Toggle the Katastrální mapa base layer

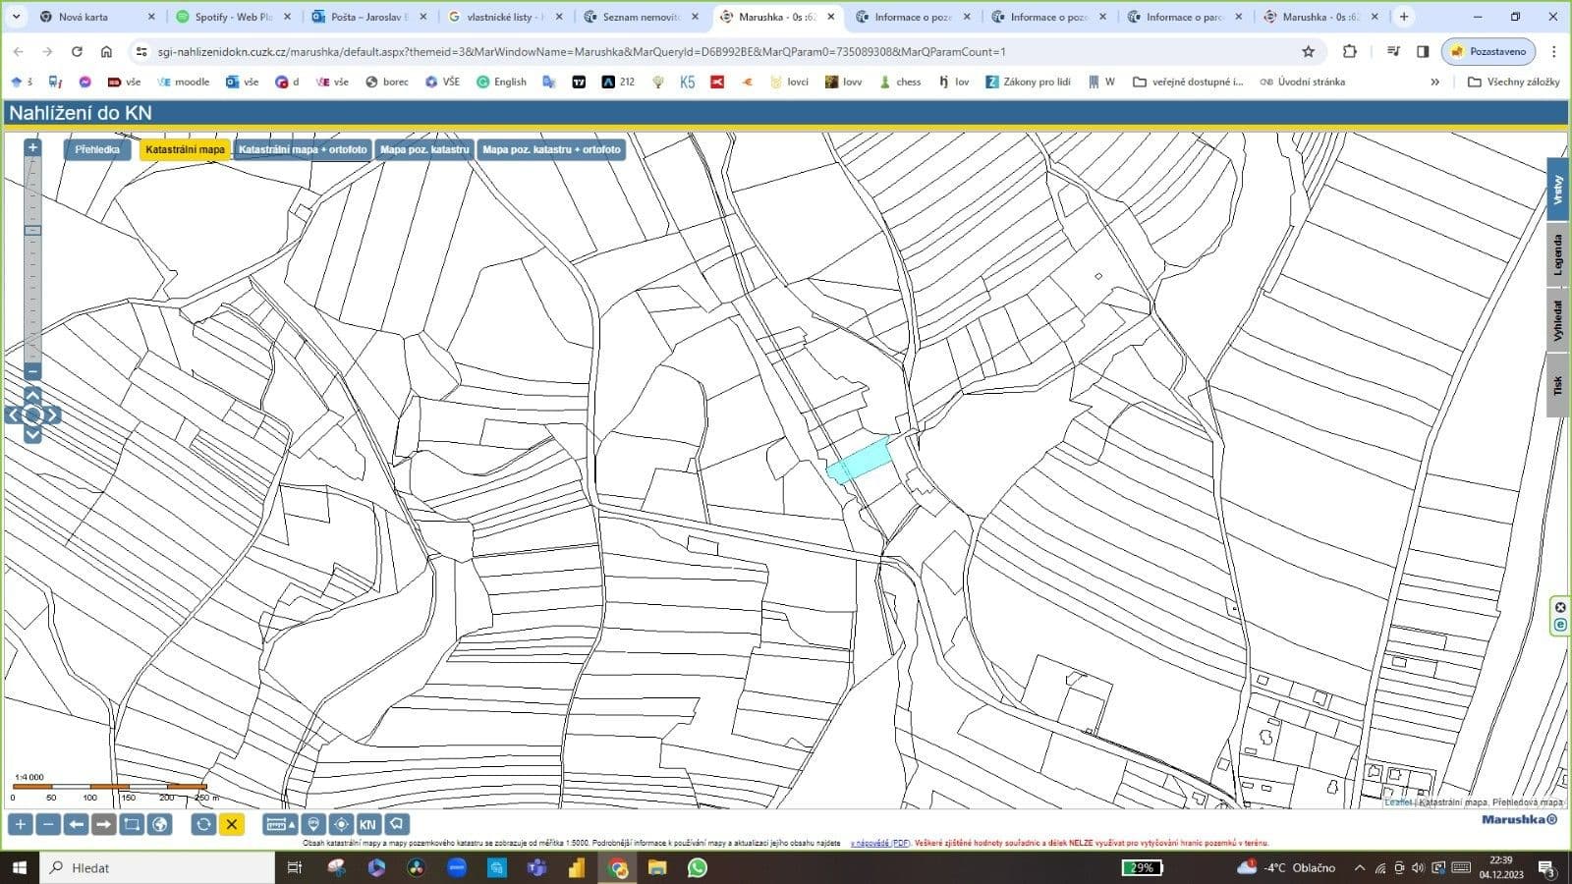point(185,149)
